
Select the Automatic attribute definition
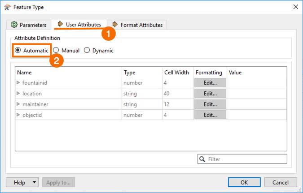[x=31, y=50]
